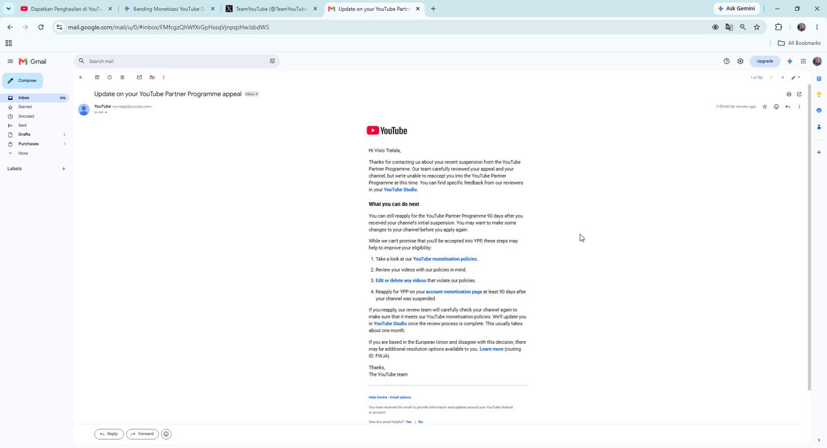Image resolution: width=827 pixels, height=448 pixels.
Task: Open the Drafts folder
Action: 34,134
